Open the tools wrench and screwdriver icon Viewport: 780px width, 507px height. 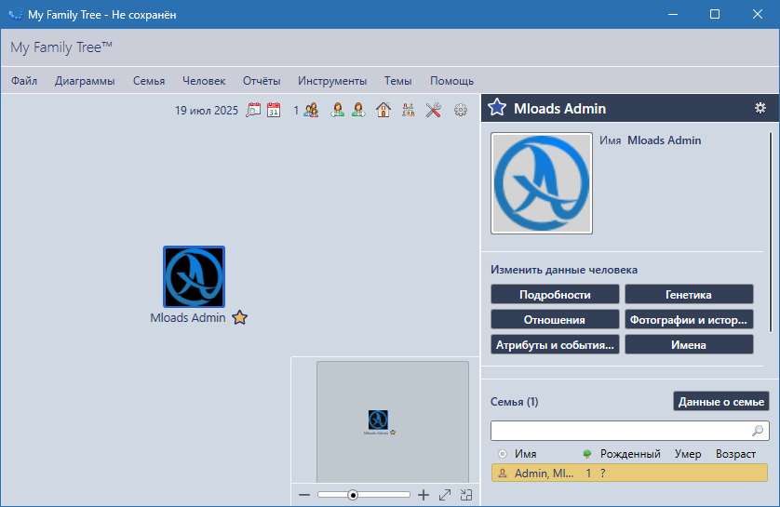[x=434, y=110]
